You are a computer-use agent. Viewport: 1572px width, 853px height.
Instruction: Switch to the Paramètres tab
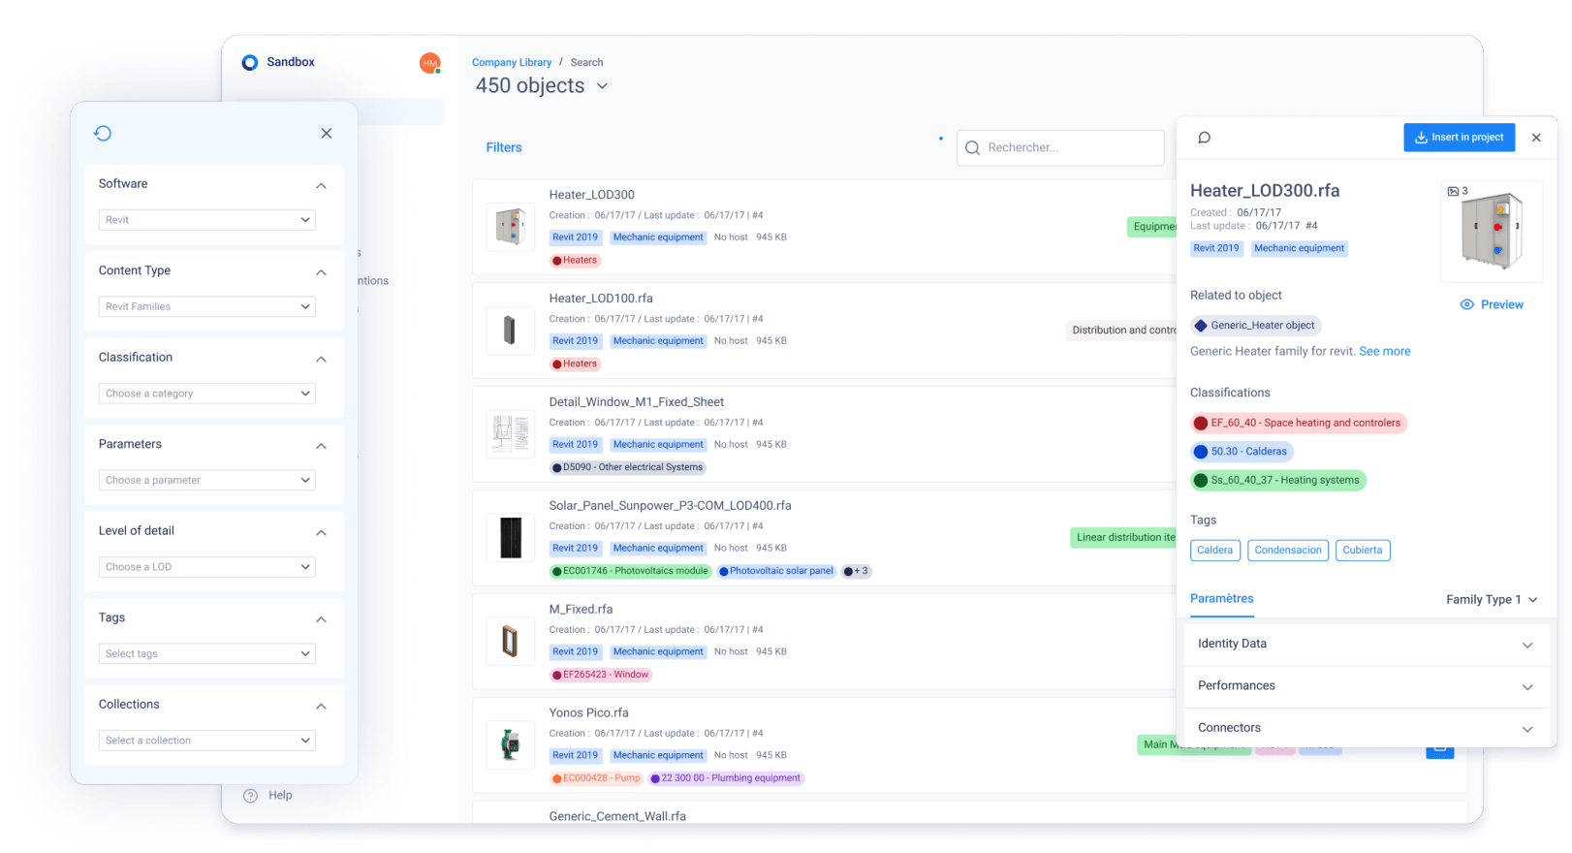tap(1221, 599)
